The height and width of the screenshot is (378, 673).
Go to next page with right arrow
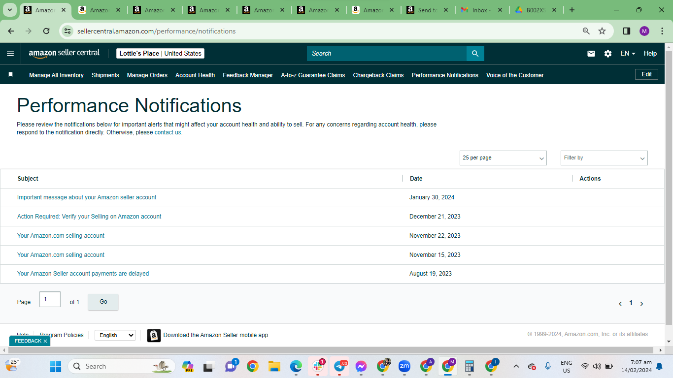tap(641, 304)
